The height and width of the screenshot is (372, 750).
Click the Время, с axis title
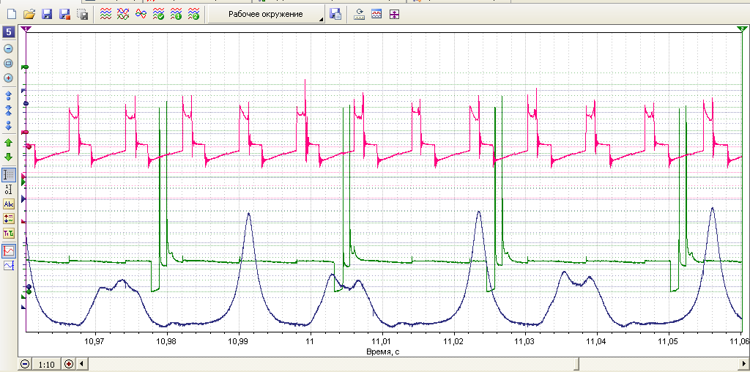(382, 351)
